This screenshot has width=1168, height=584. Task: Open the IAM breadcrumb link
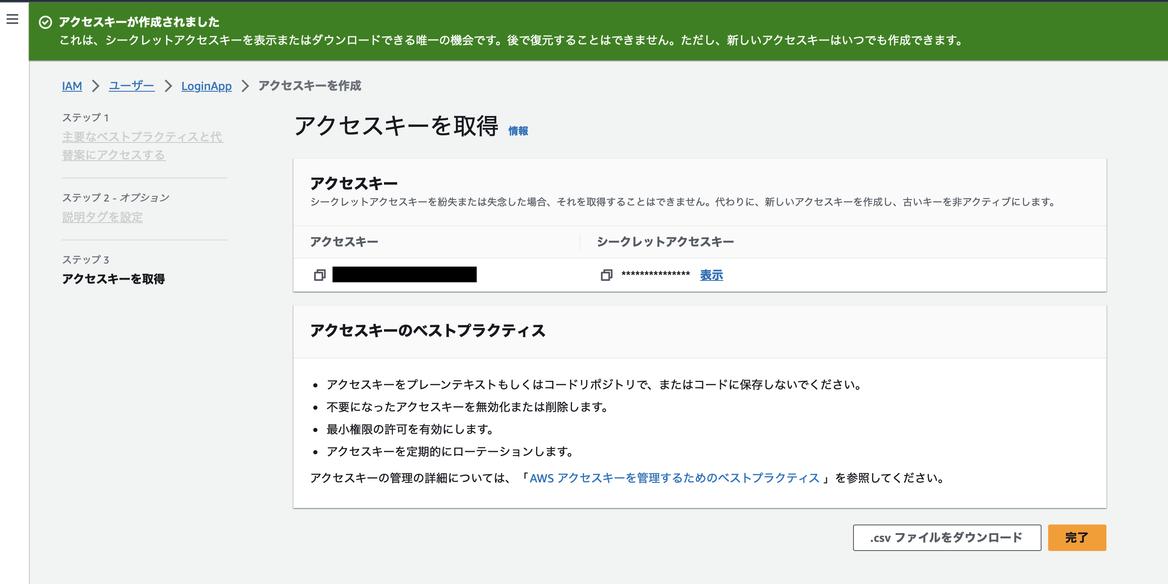72,86
